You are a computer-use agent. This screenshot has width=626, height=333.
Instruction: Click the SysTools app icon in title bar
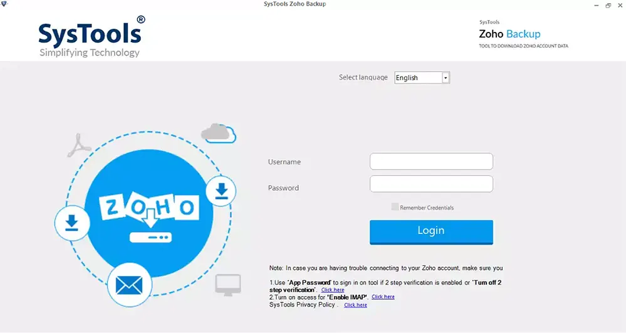click(4, 4)
